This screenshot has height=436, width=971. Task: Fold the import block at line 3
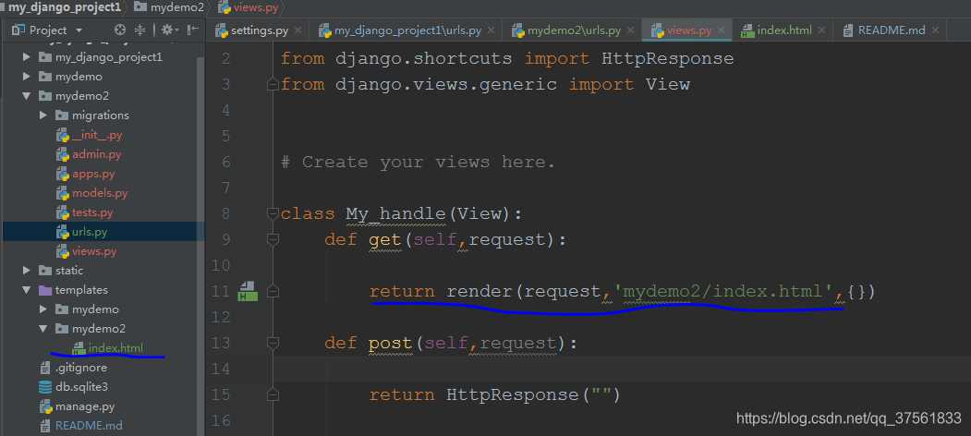click(272, 84)
